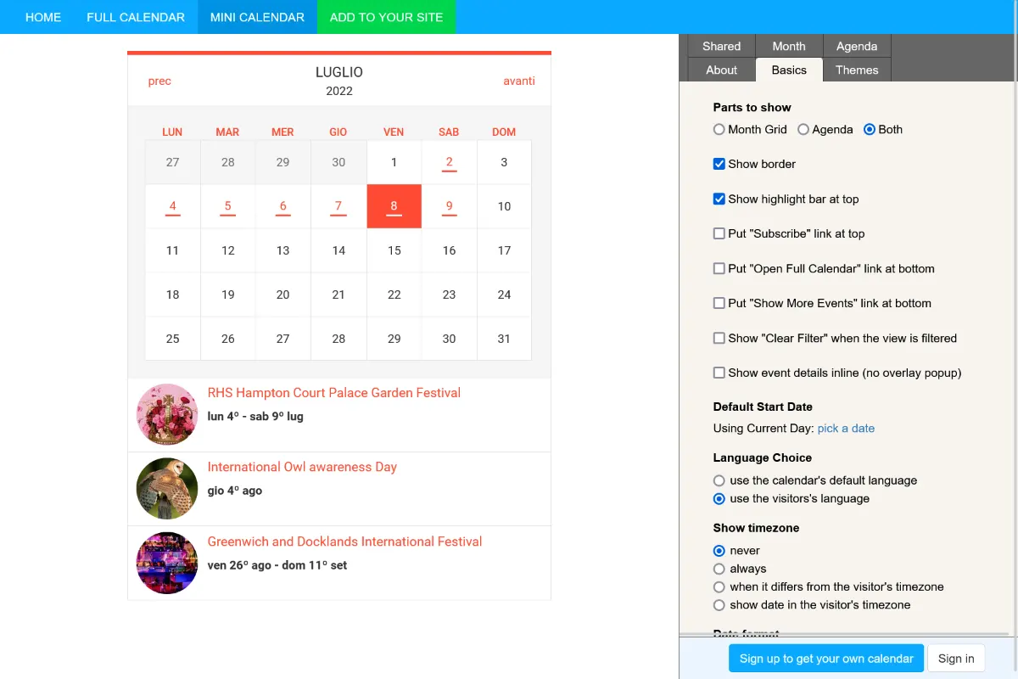This screenshot has height=679, width=1018.
Task: Select highlighted day 8 in calendar
Action: [x=394, y=206]
